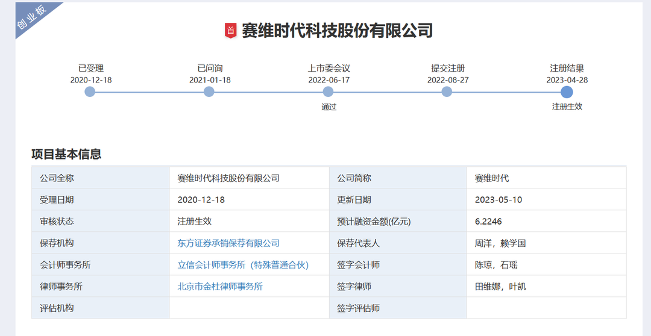Click the 2021-01-18 date under 已问询
Screen dimensions: 651x336
tap(210, 80)
